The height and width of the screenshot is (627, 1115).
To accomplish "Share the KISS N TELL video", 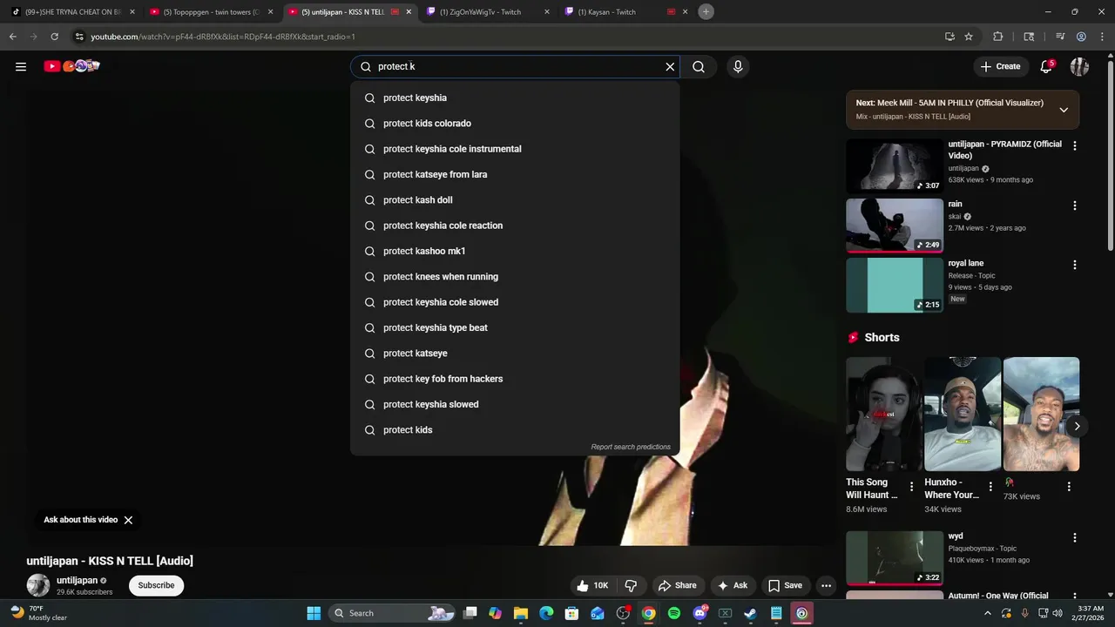I will coord(677,585).
